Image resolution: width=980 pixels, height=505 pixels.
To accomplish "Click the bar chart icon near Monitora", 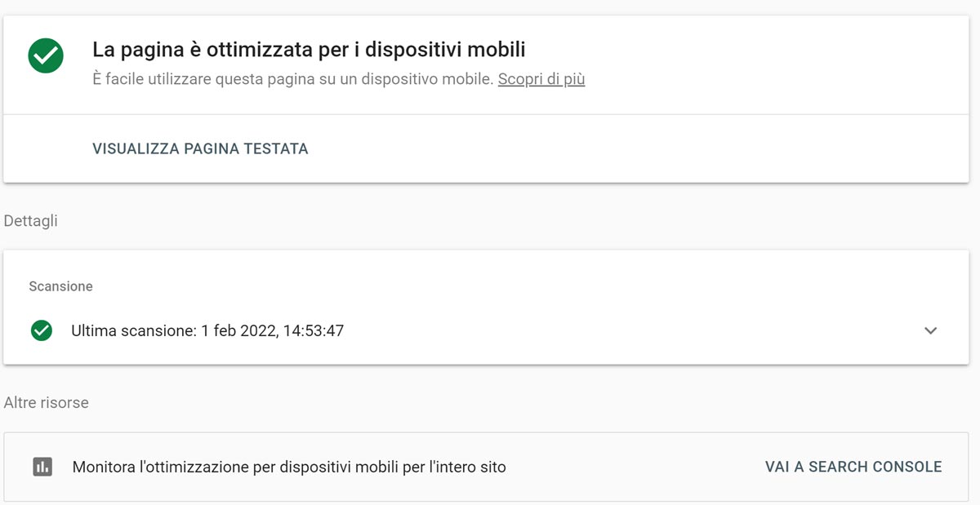I will tap(42, 467).
